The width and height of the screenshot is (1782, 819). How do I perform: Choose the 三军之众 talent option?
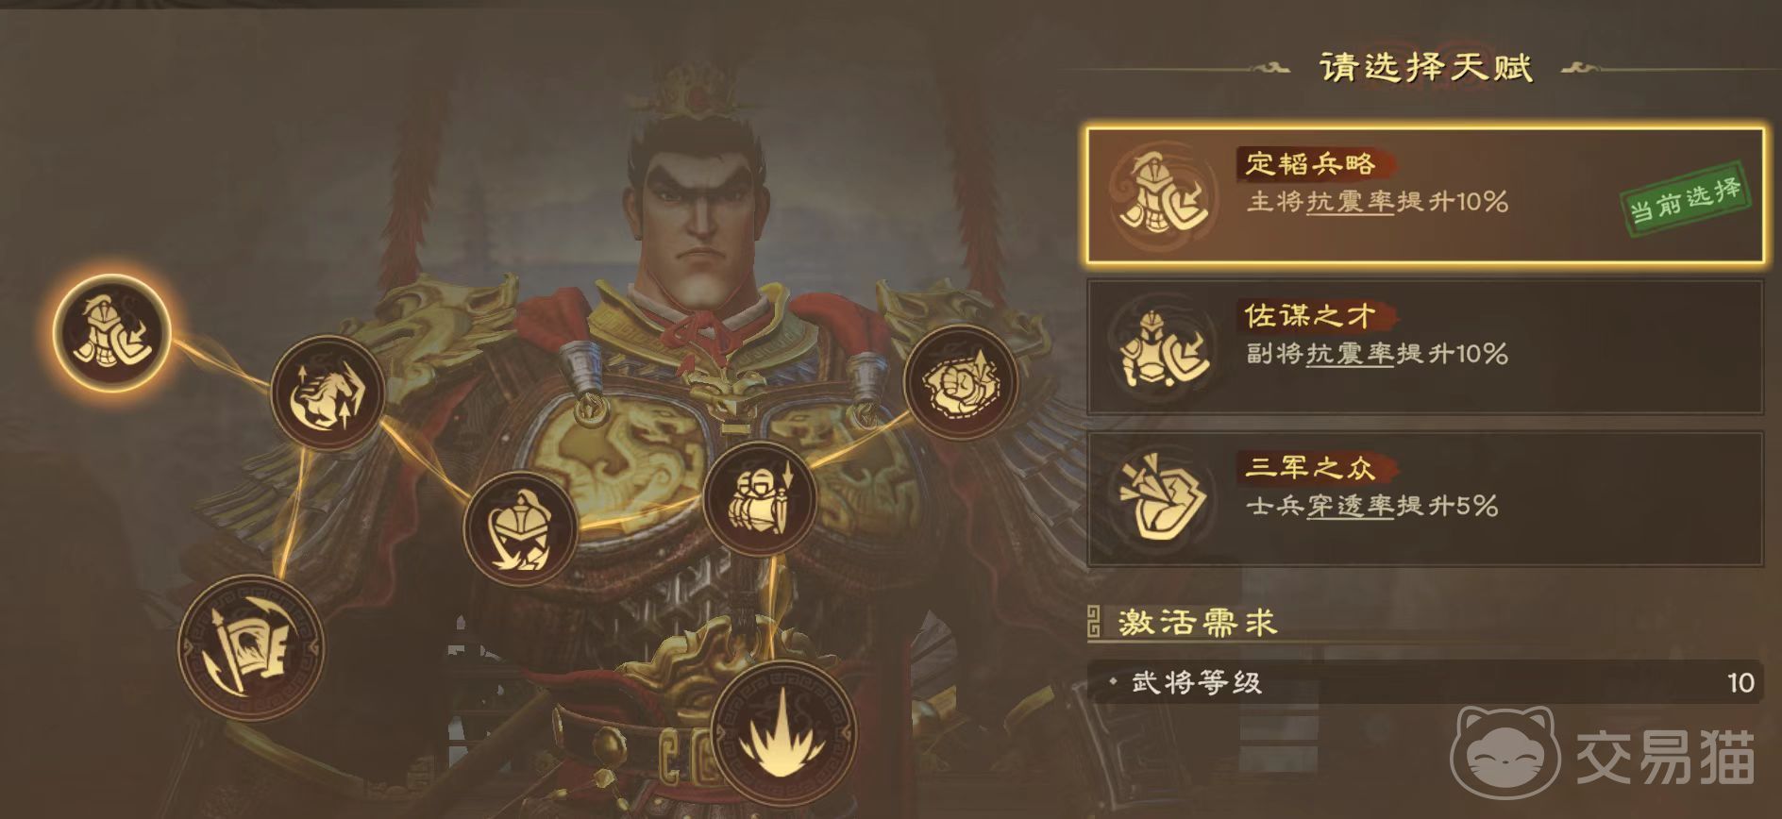coord(1425,498)
